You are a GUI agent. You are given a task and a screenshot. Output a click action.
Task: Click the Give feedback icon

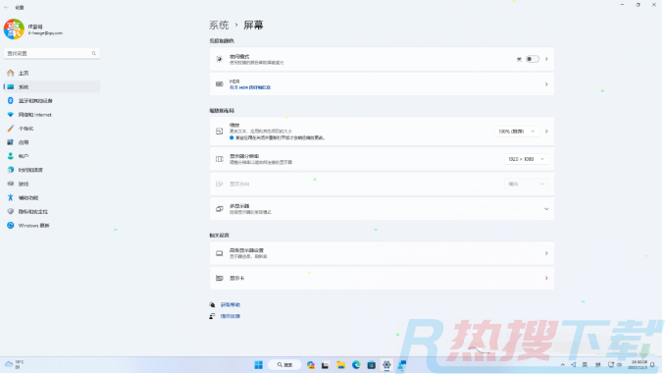pyautogui.click(x=212, y=316)
